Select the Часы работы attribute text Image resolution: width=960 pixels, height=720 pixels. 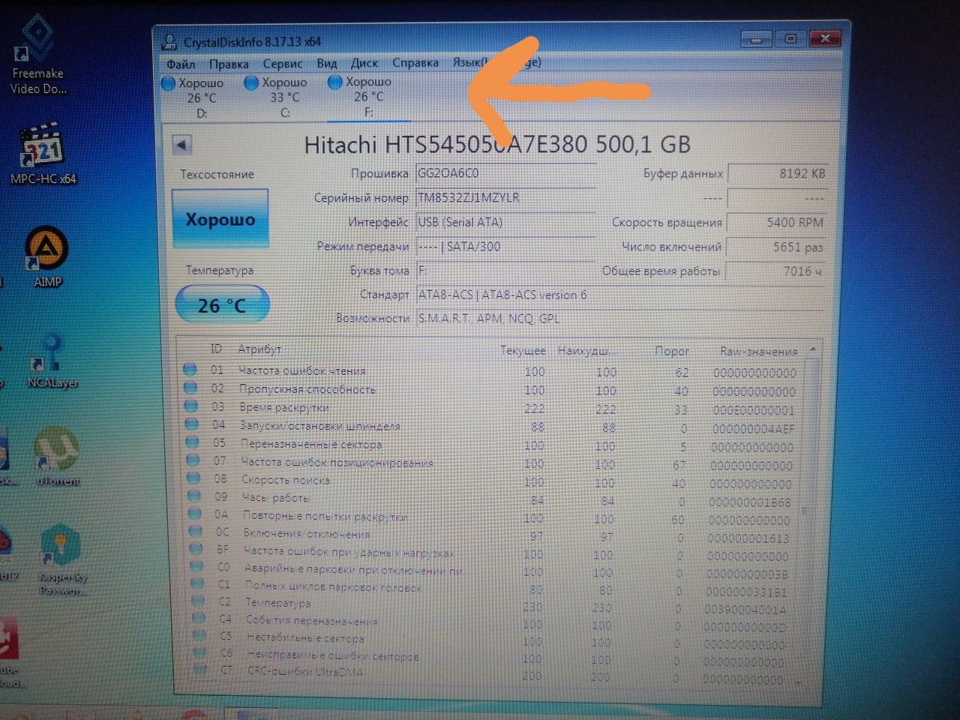[276, 497]
